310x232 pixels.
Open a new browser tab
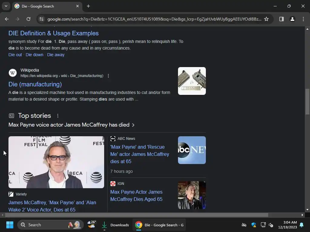[x=88, y=6]
